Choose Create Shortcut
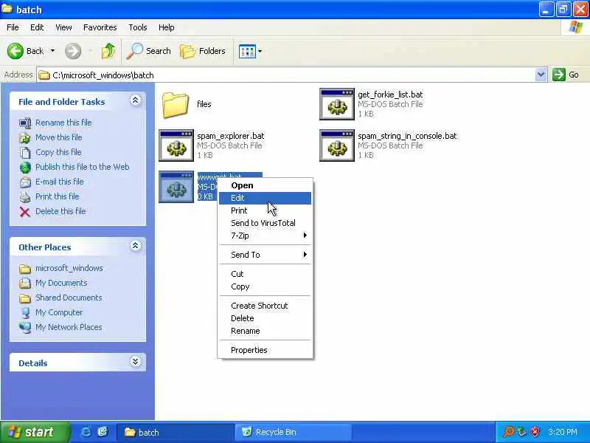 pyautogui.click(x=265, y=306)
